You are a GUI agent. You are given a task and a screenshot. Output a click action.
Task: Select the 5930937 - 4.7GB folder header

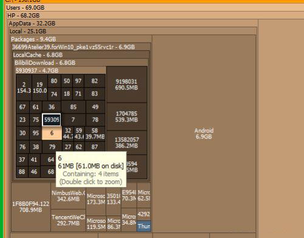pyautogui.click(x=61, y=70)
